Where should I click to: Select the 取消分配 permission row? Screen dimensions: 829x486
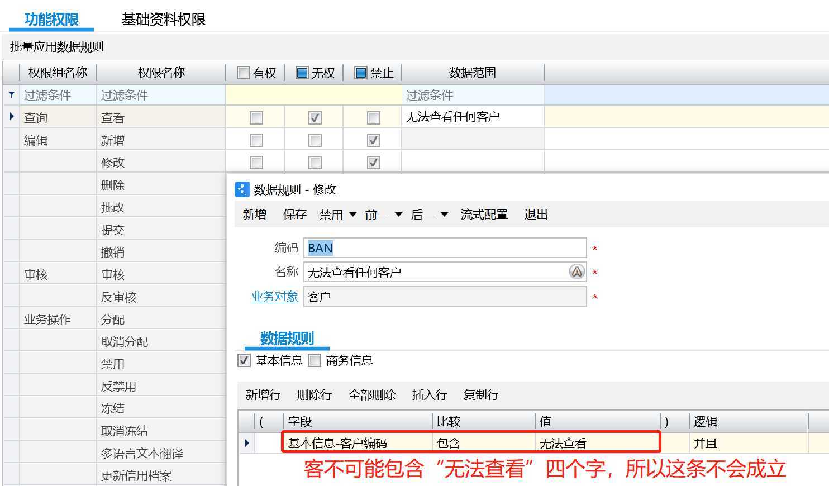161,341
